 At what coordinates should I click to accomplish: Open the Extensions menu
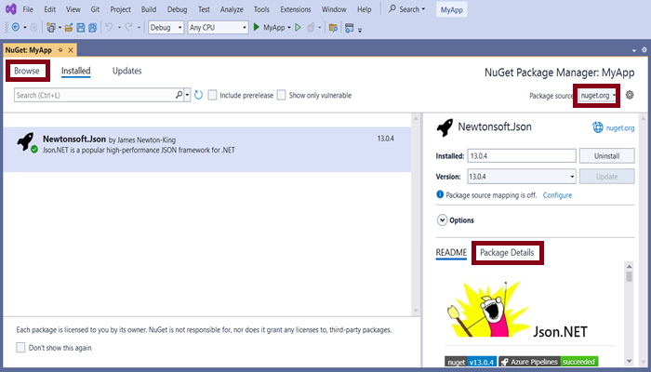click(296, 9)
